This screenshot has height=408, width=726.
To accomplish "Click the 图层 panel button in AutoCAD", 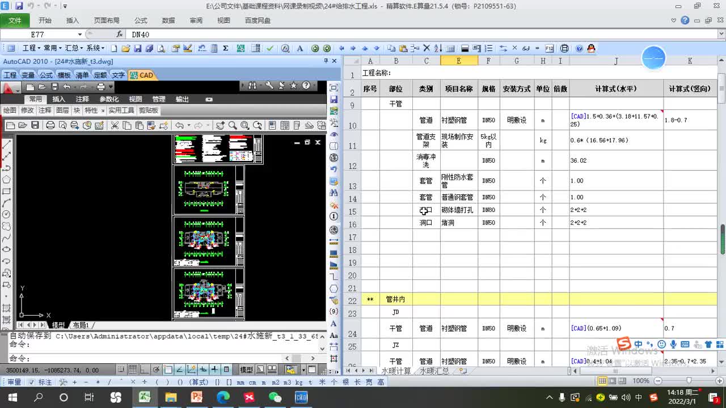I will pos(62,110).
